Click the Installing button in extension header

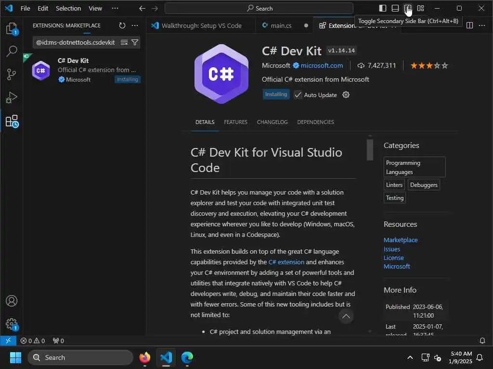(x=276, y=95)
